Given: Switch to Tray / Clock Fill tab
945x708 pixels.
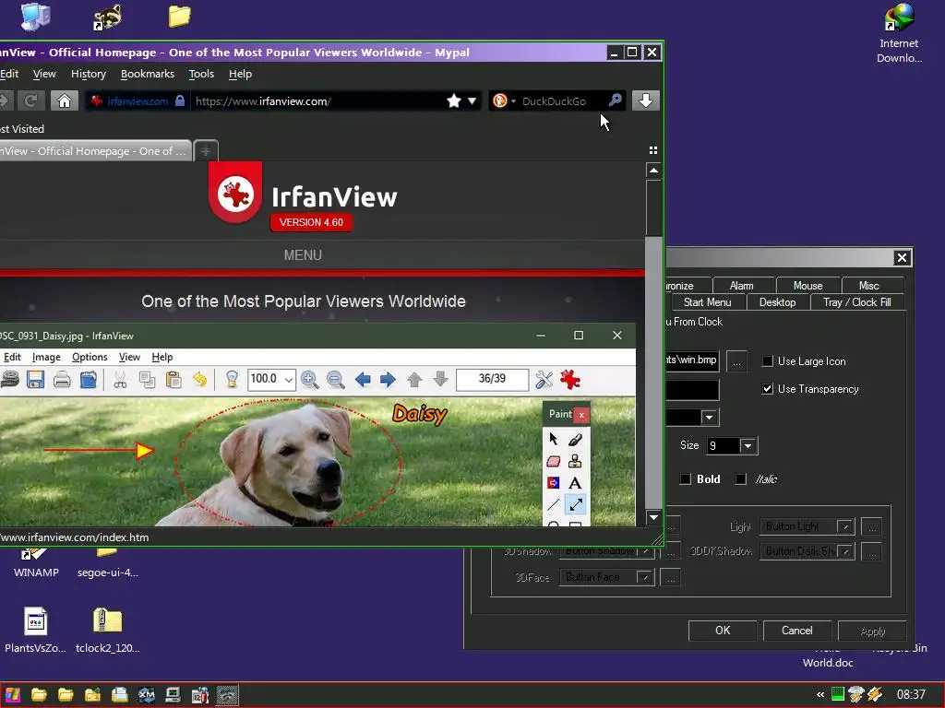Looking at the screenshot, I should point(857,302).
